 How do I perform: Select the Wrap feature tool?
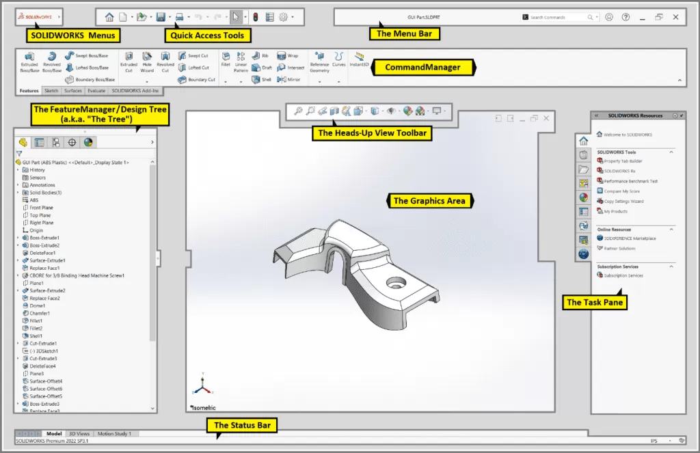(x=288, y=56)
